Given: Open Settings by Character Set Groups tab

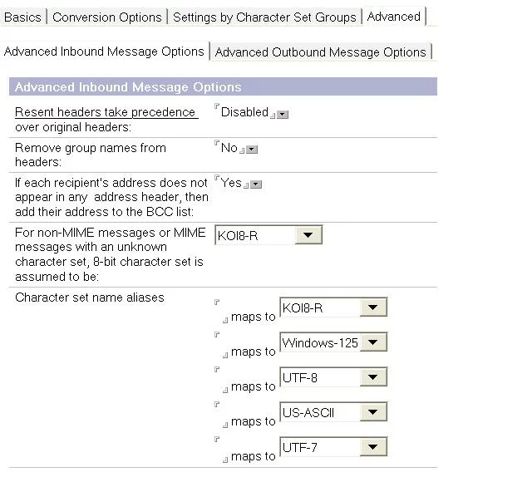Looking at the screenshot, I should [x=264, y=17].
